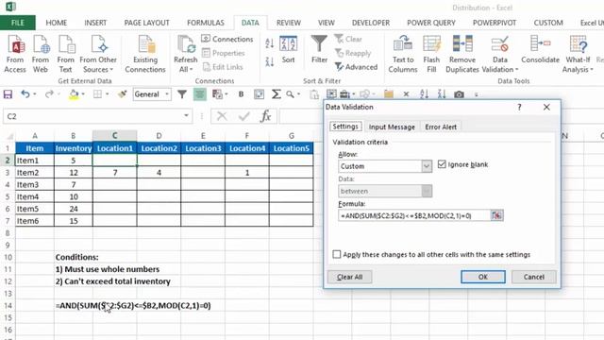Click the green center align icon
604x340 pixels.
[199, 94]
